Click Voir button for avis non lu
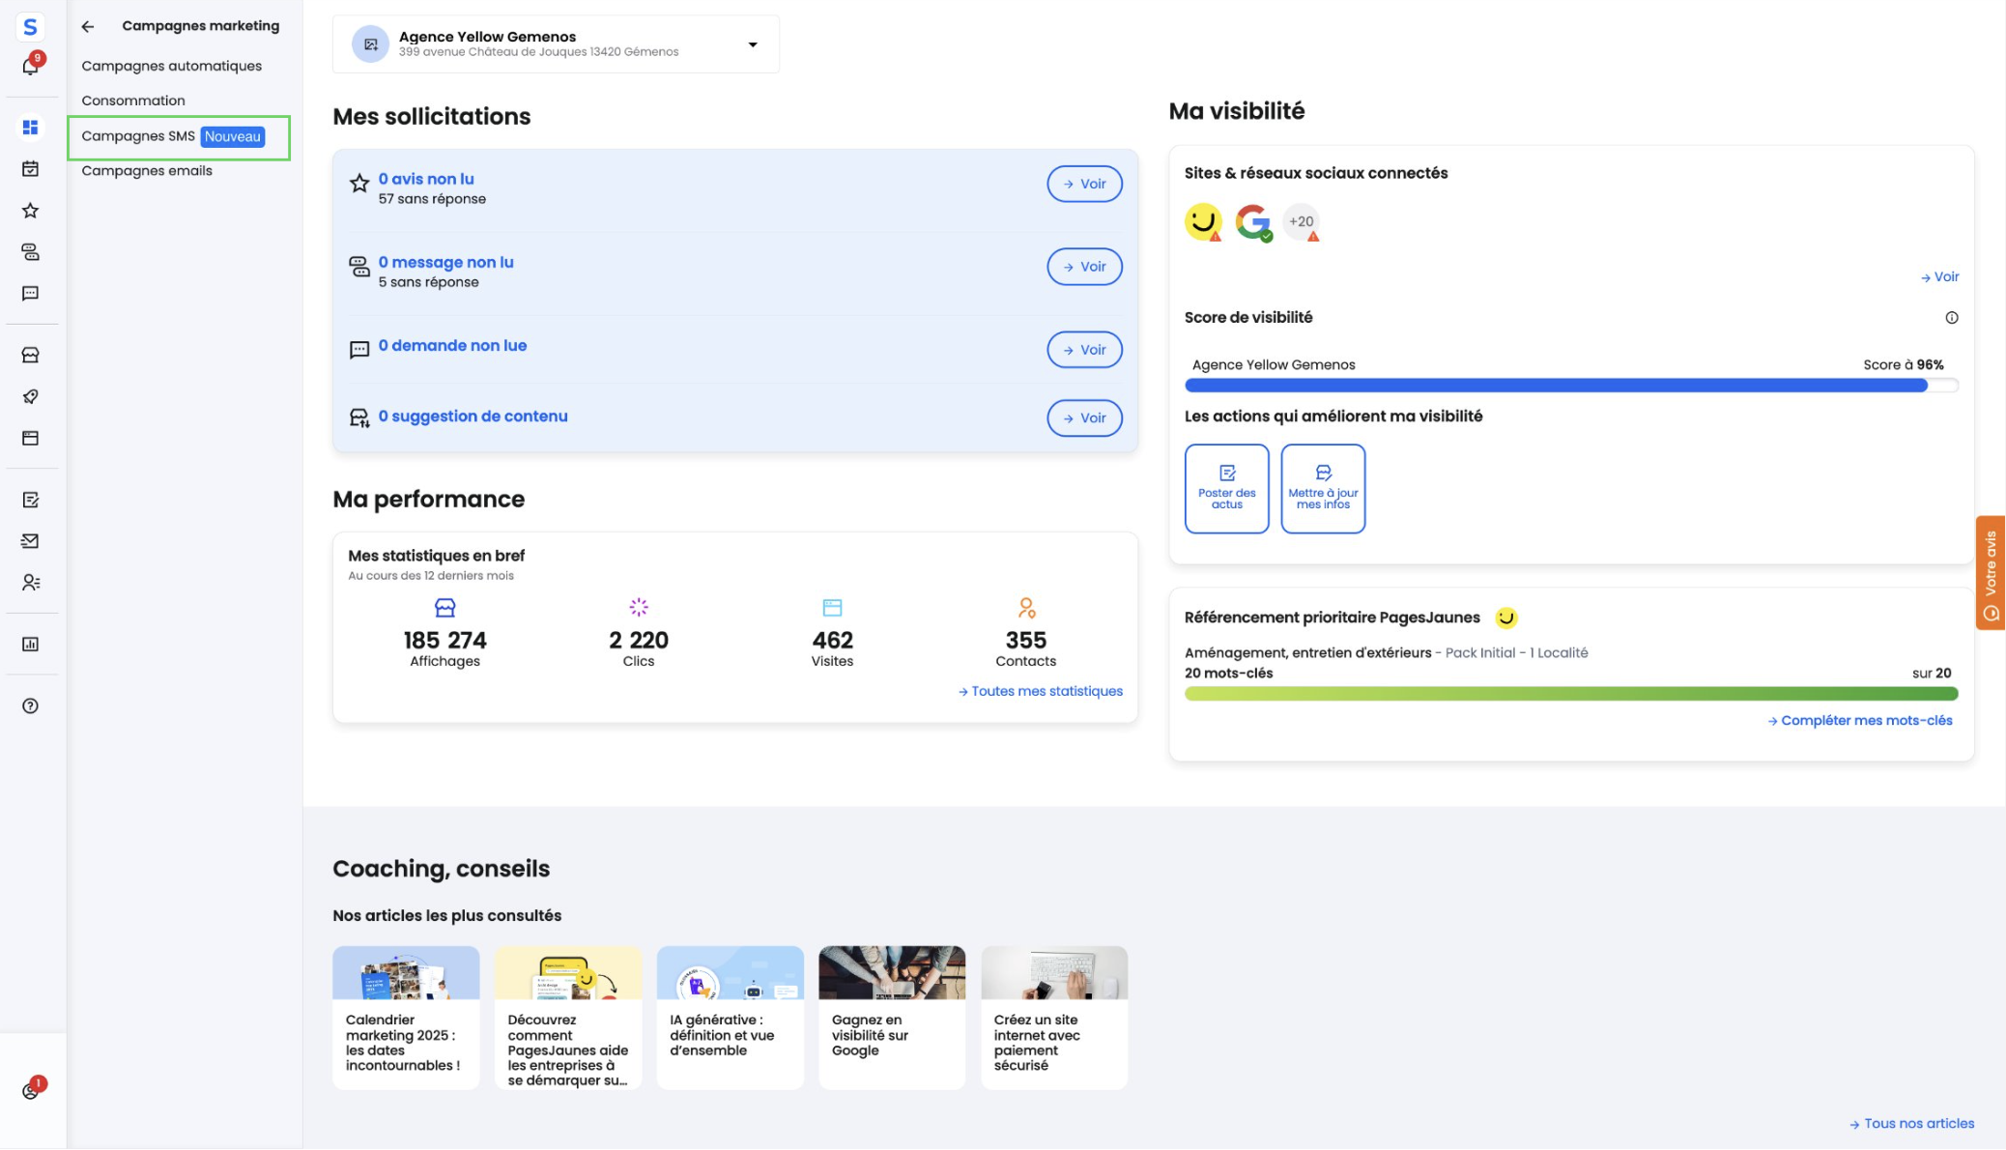The image size is (2006, 1150). (x=1084, y=184)
